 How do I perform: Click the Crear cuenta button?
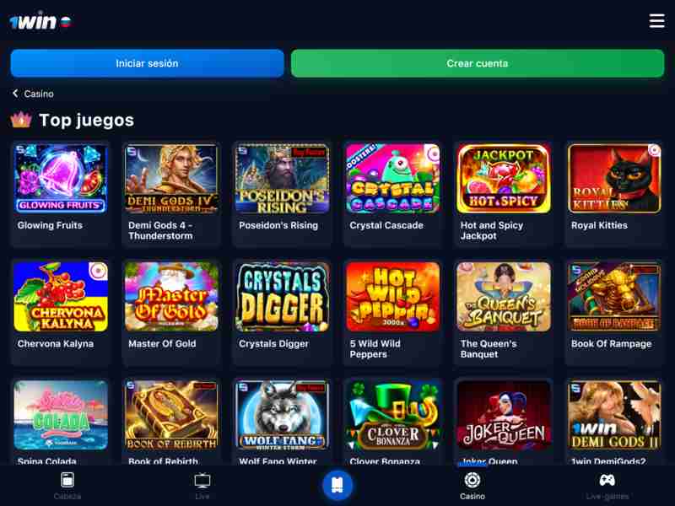tap(478, 63)
